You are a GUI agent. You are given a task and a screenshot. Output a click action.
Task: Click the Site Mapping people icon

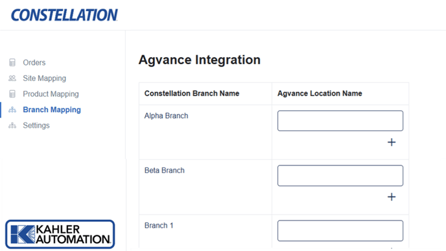pyautogui.click(x=12, y=78)
